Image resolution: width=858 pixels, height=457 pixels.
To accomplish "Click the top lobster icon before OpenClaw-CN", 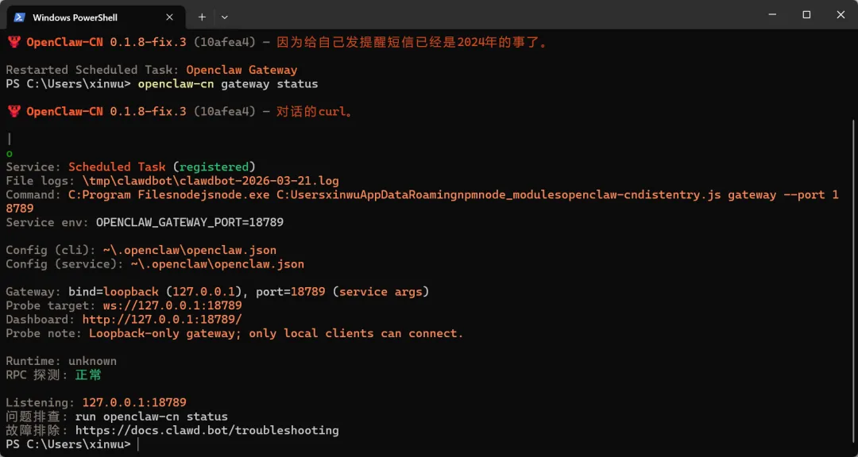I will click(x=14, y=42).
